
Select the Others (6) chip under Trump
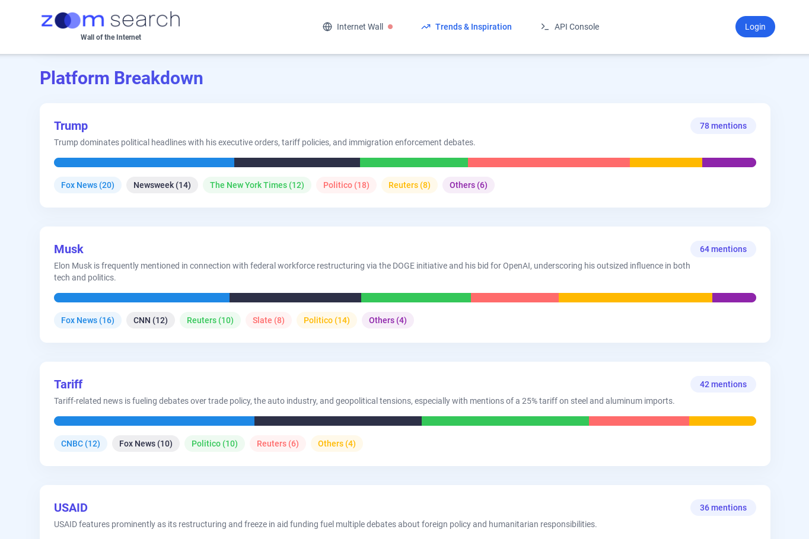point(469,185)
